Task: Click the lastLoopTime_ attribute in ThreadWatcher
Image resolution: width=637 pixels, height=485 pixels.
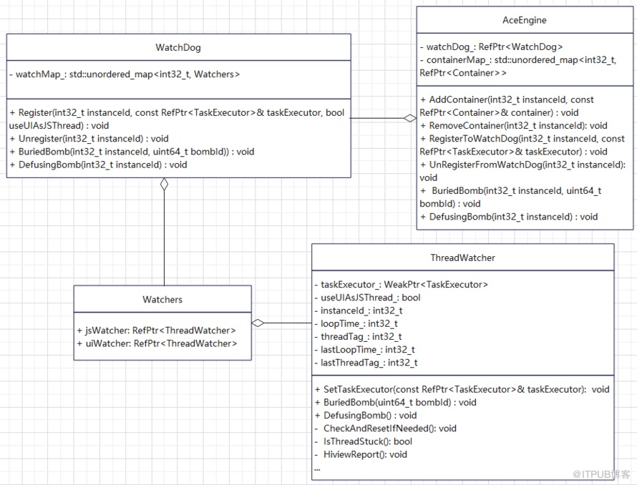Action: tap(365, 349)
